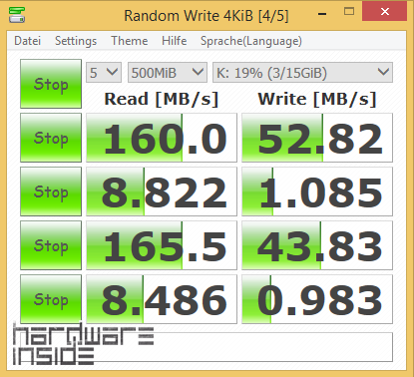Click the CrystalDiskMark app icon in title bar
This screenshot has width=414, height=377.
(x=17, y=14)
